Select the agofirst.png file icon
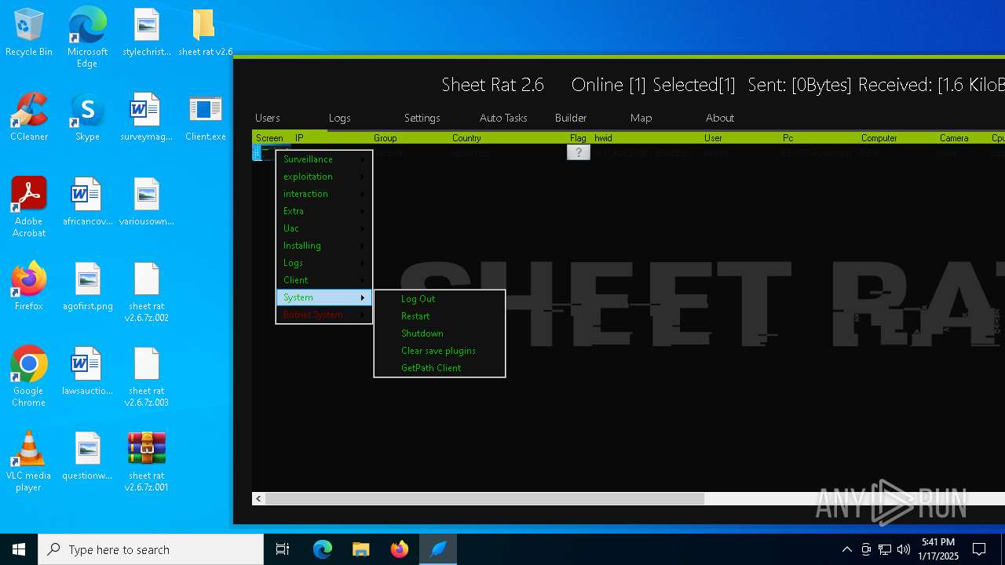Image resolution: width=1005 pixels, height=565 pixels. (87, 287)
